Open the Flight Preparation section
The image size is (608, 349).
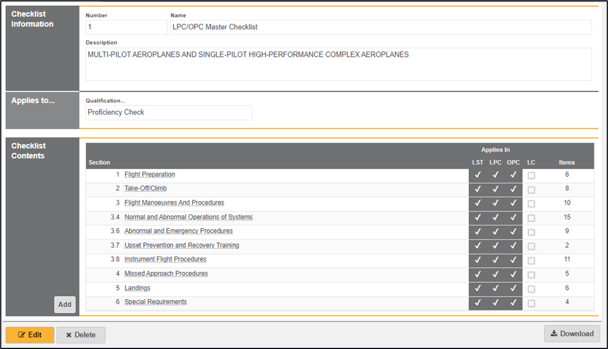pyautogui.click(x=150, y=174)
